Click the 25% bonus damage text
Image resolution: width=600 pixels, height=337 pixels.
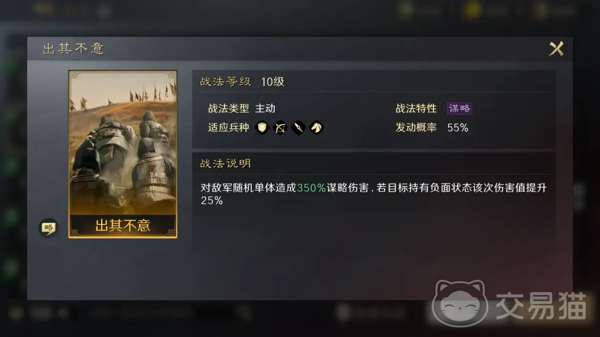tap(212, 201)
